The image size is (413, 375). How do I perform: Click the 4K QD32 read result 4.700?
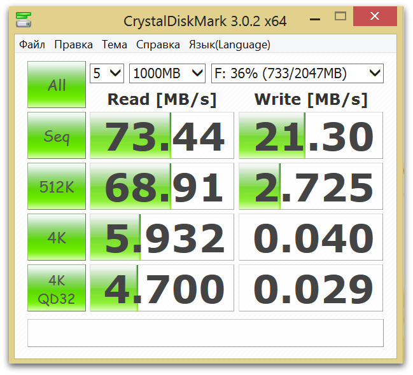point(162,288)
